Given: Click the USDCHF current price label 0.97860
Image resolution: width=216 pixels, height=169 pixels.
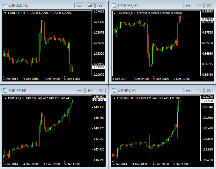Looking at the screenshot, I should pyautogui.click(x=207, y=19).
